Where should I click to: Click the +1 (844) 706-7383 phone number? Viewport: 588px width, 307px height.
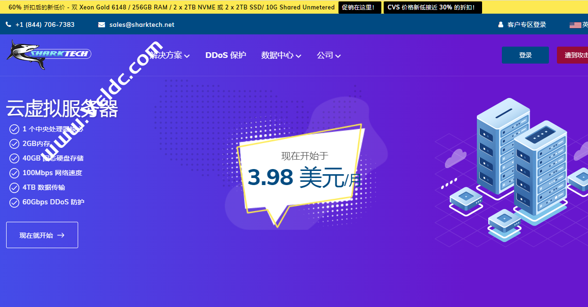[x=45, y=24]
